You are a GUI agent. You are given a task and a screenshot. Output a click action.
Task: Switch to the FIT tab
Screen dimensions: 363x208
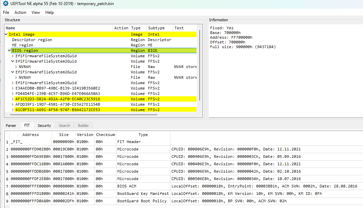(27, 125)
